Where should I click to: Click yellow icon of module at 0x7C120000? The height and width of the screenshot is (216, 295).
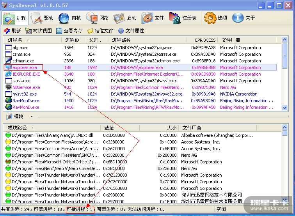(x=8, y=175)
